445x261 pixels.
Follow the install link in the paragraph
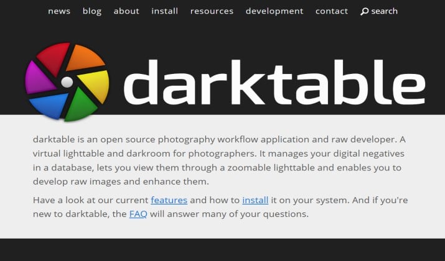255,200
